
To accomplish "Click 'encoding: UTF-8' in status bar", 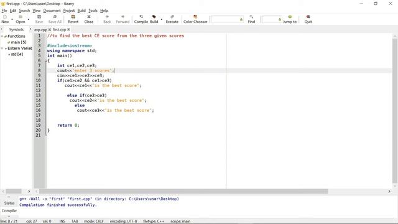I will click(123, 222).
